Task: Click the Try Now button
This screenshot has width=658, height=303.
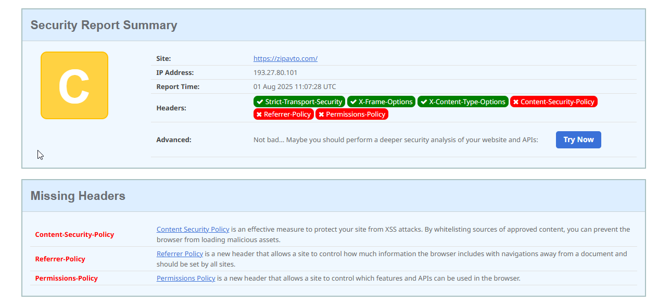Action: click(578, 140)
